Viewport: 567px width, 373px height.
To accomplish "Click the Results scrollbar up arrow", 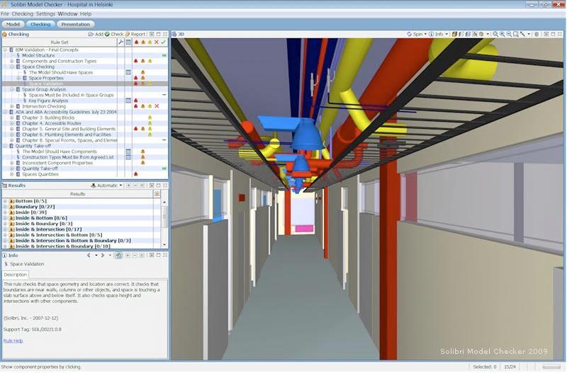I will click(164, 202).
